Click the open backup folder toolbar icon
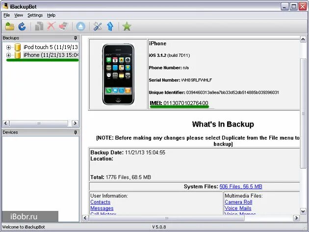Screen dimensions: 309x232 9,26
